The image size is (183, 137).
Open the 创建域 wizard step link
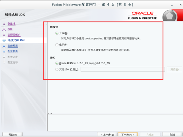click(12, 24)
